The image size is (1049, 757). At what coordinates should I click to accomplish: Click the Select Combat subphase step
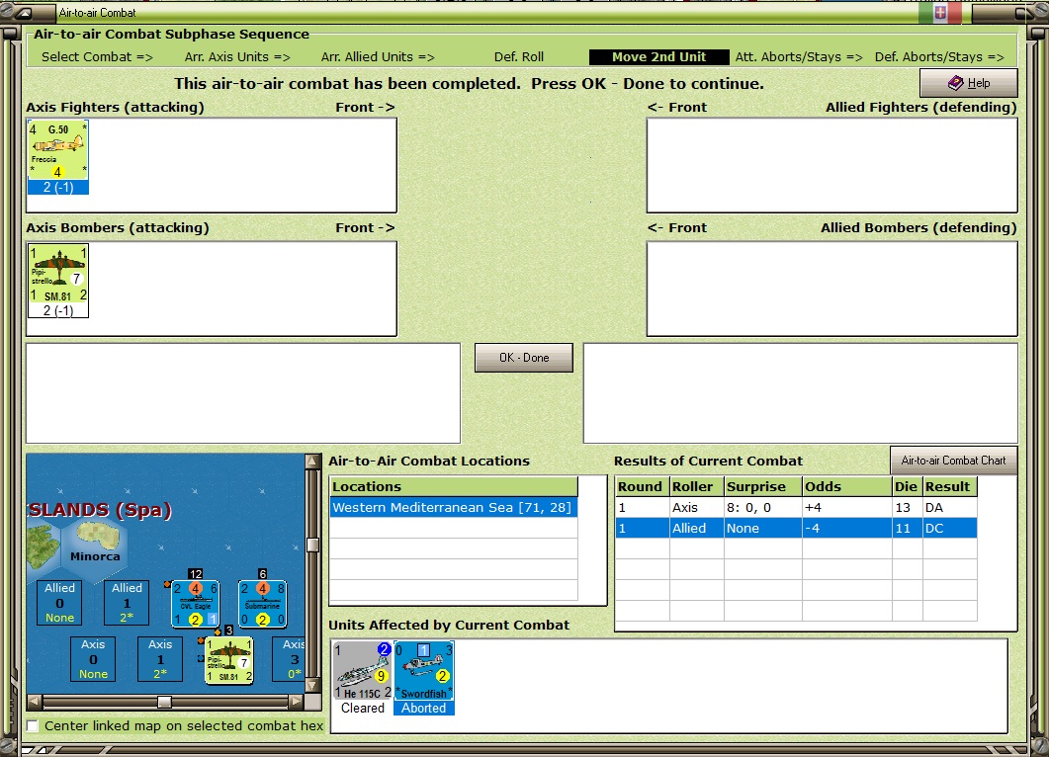point(97,57)
